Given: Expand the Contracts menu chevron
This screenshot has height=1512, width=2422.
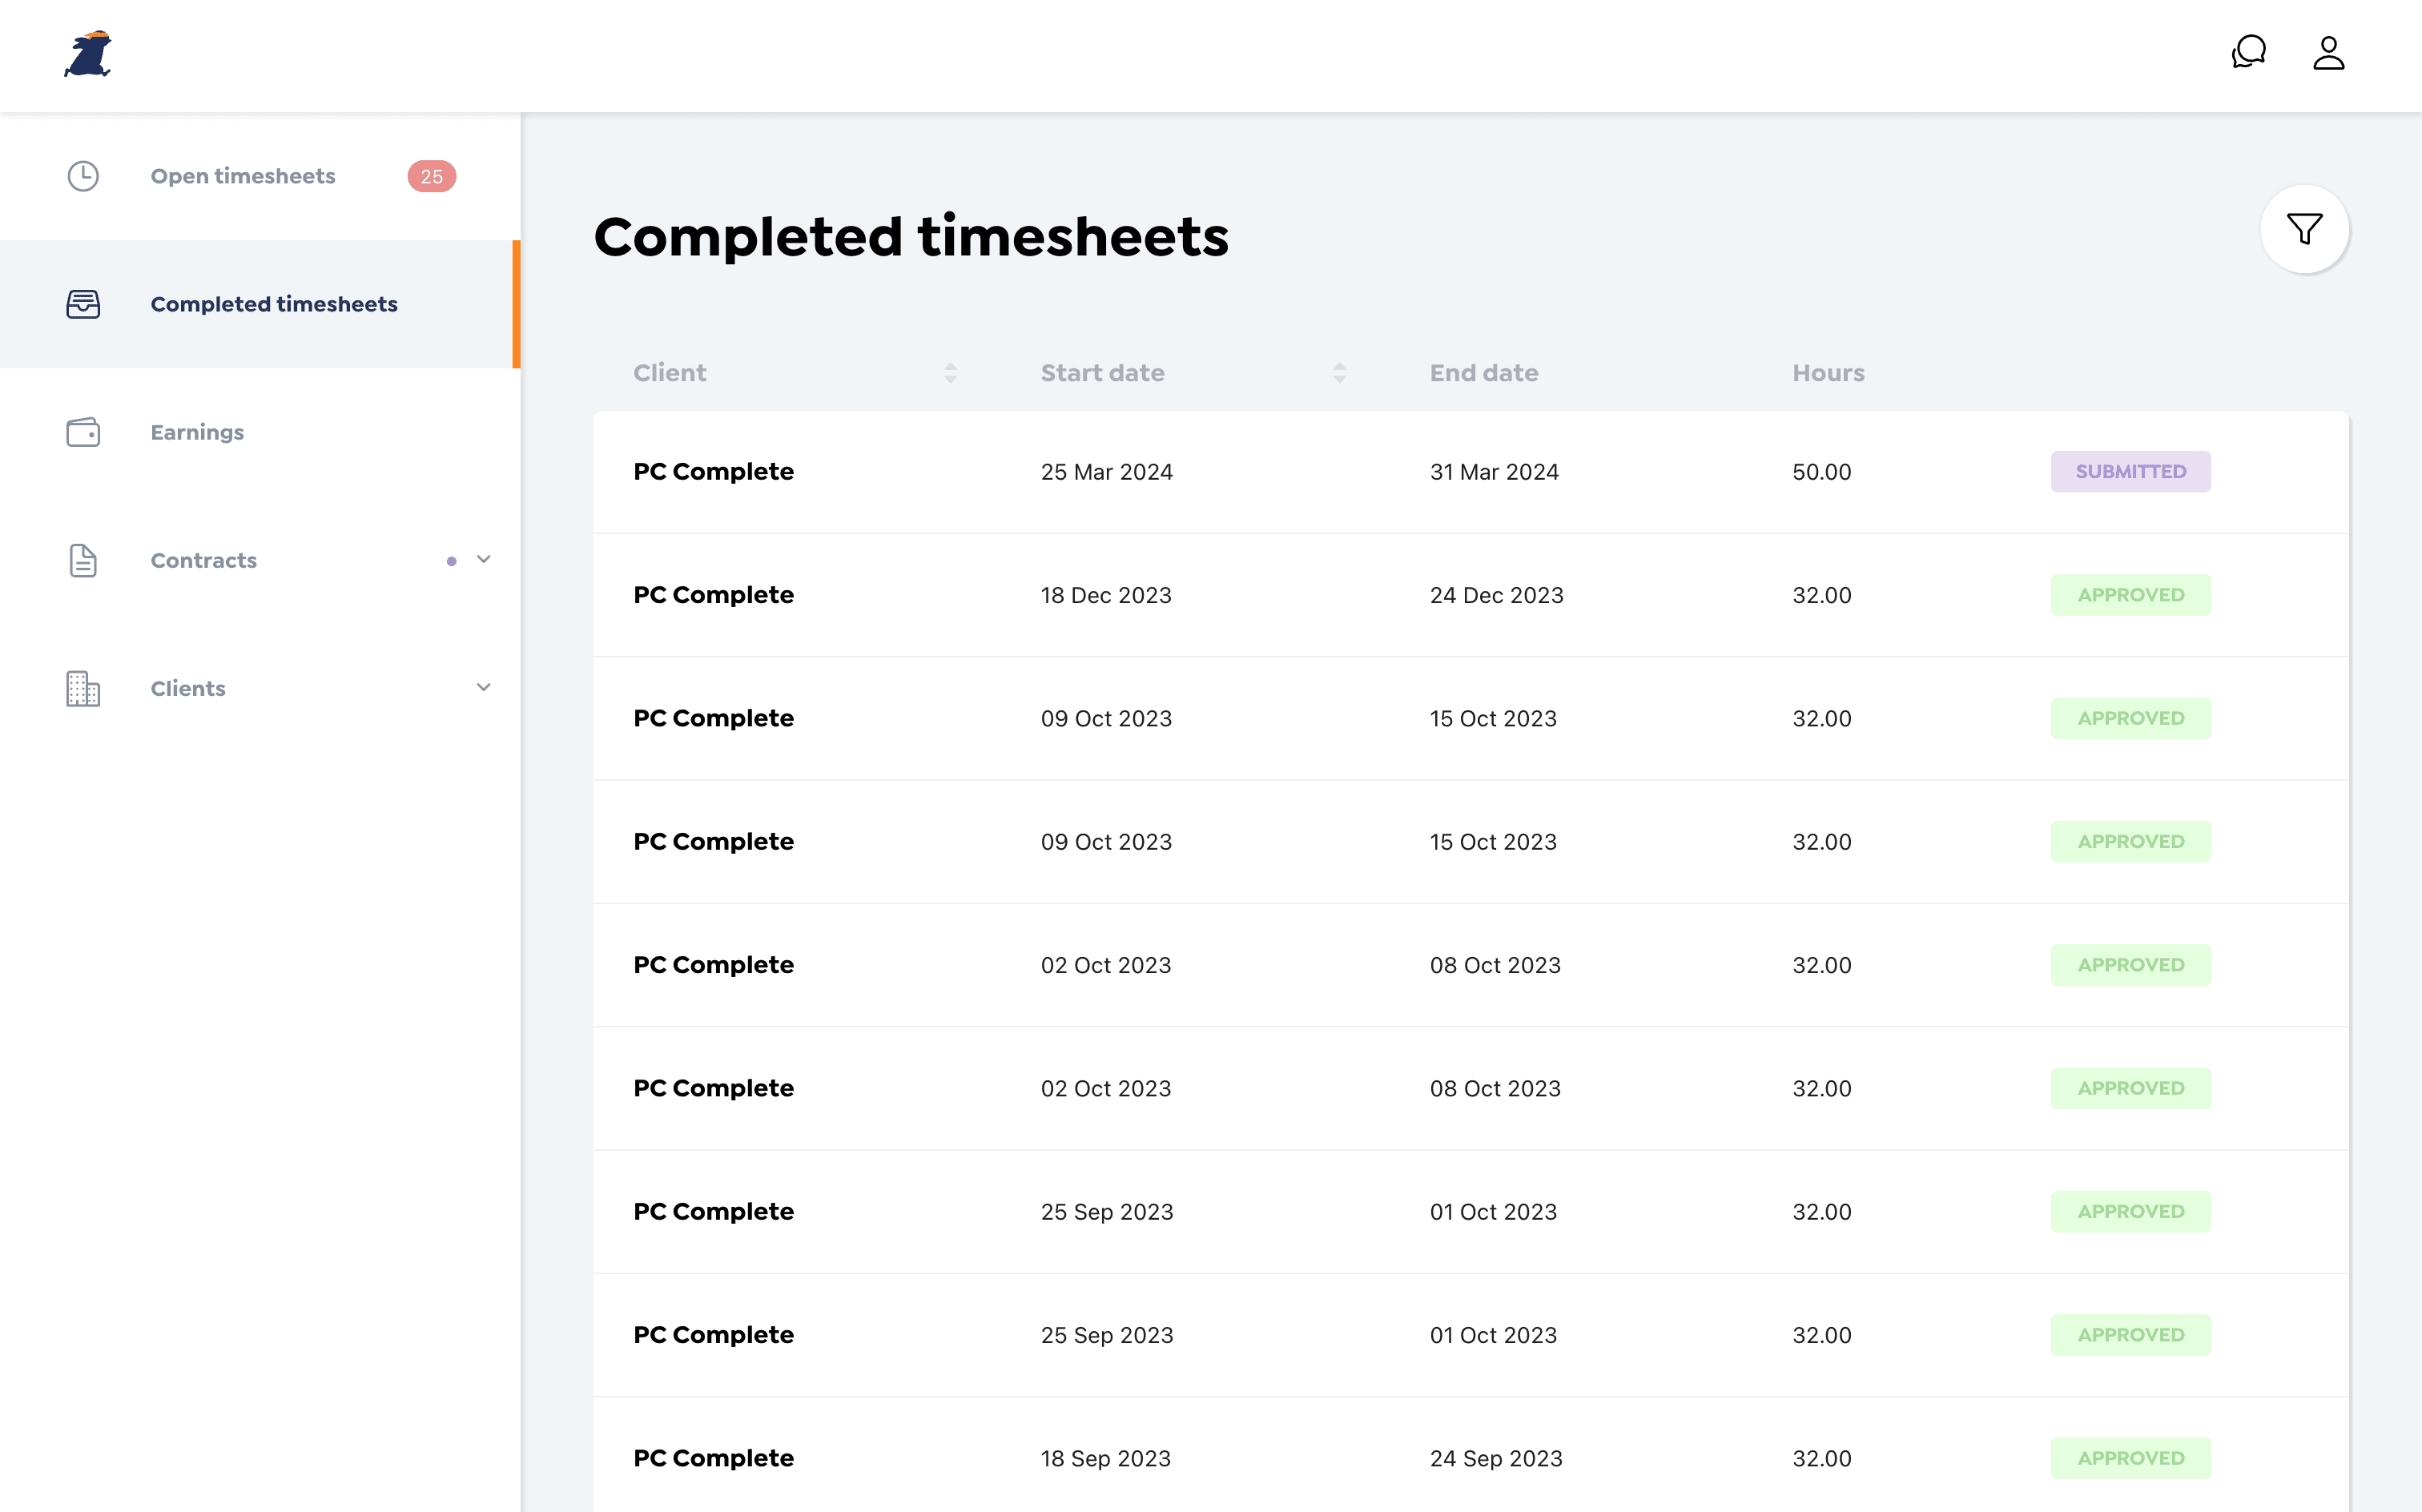Looking at the screenshot, I should click(x=484, y=559).
